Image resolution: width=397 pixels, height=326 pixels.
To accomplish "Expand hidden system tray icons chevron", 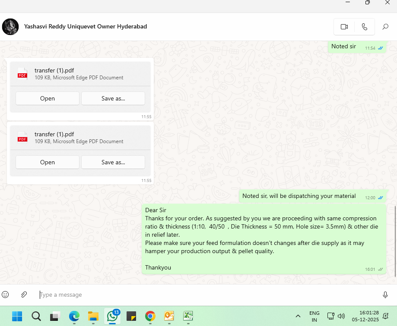I will (x=298, y=316).
